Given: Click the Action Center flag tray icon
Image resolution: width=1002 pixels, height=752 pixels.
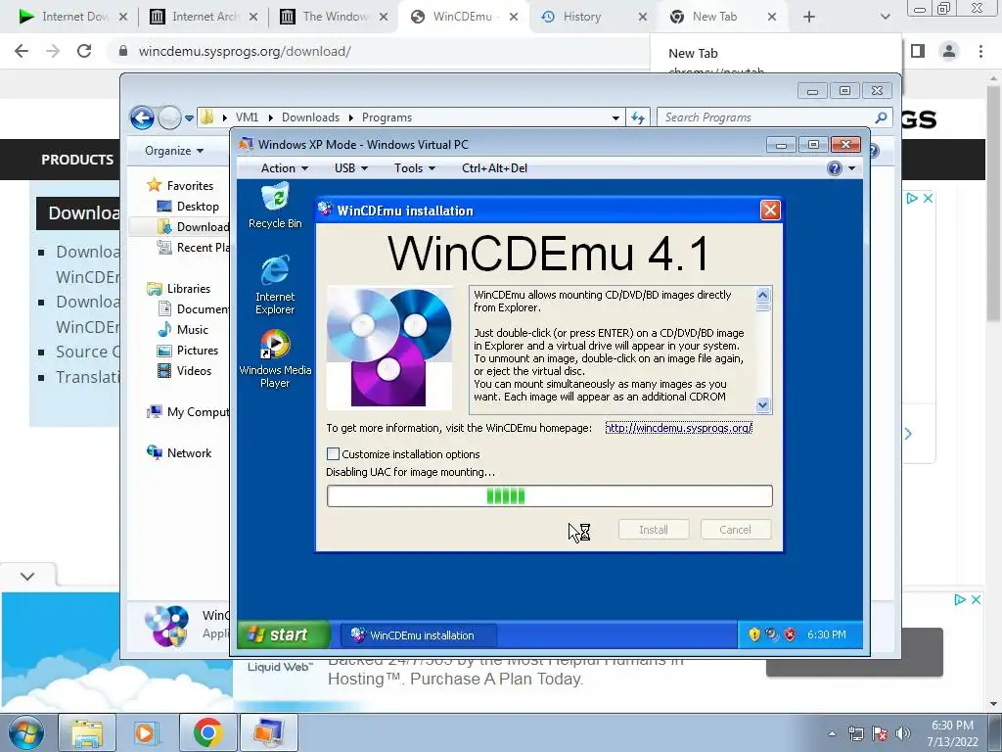Looking at the screenshot, I should (880, 733).
